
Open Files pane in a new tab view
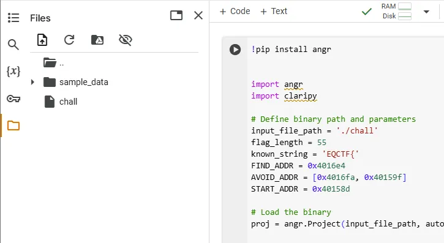pos(176,15)
